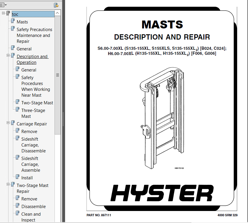Click the find current bookmark icon
This screenshot has width=248, height=223.
pos(56,5)
